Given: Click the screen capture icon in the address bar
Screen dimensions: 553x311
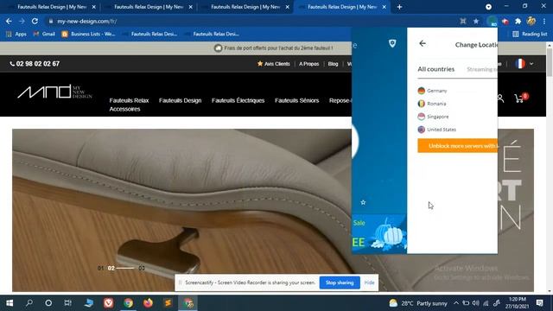Looking at the screenshot, I should pyautogui.click(x=463, y=21).
